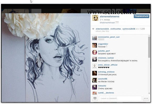Click the 'Очень красиво' comment text
The width and height of the screenshot is (152, 104).
[105, 89]
